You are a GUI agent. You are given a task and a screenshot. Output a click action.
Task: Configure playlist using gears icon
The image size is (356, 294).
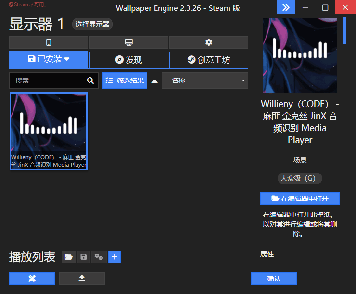pos(99,257)
